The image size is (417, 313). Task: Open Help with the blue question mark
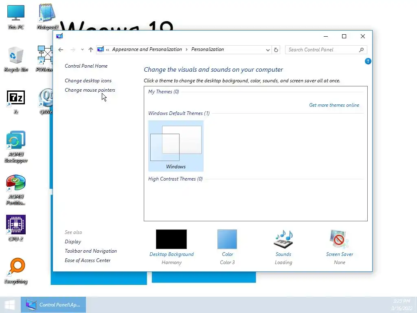[x=368, y=62]
